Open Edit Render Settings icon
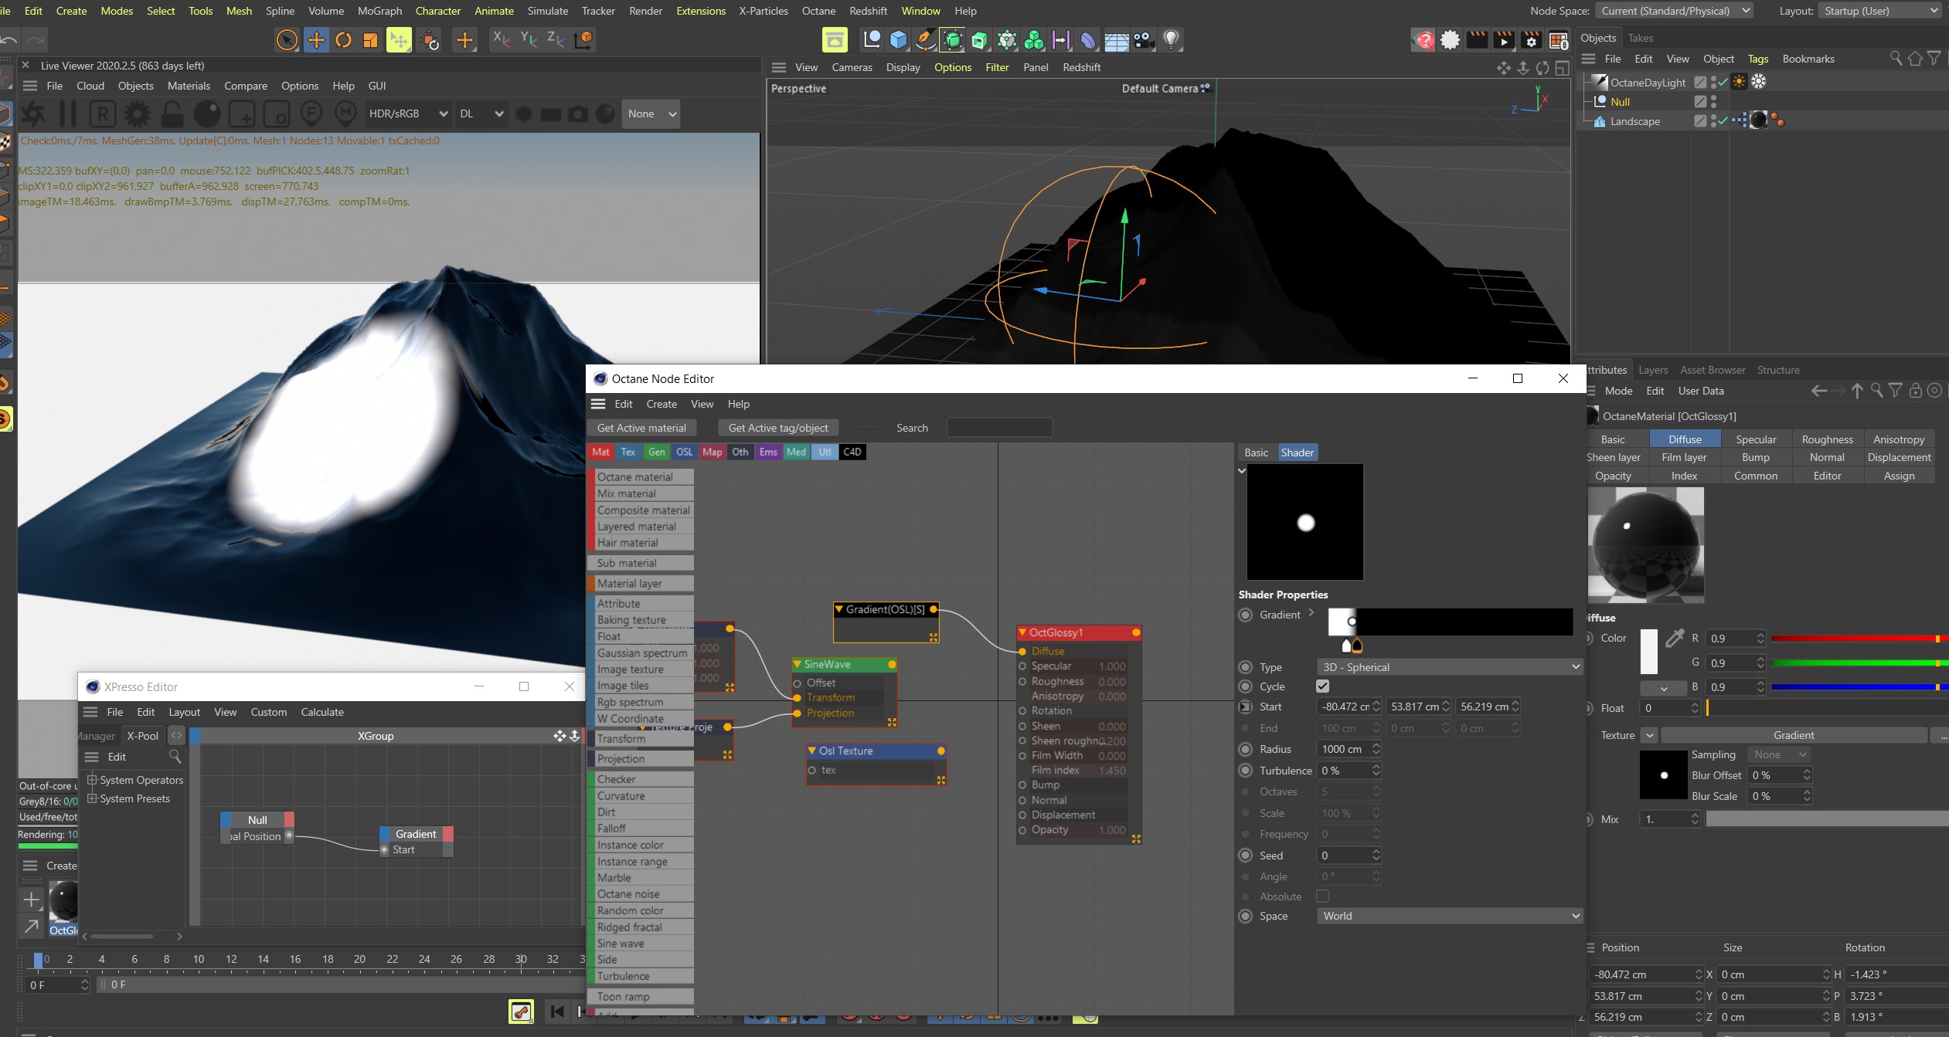The width and height of the screenshot is (1949, 1037). (x=1531, y=39)
